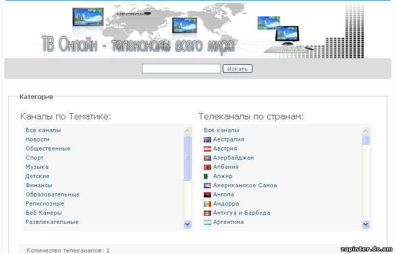Click the search text field
Image resolution: width=395 pixels, height=254 pixels.
click(181, 69)
